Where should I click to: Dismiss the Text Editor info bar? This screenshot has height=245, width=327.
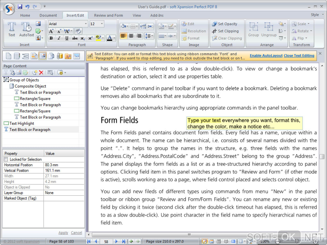click(x=320, y=53)
